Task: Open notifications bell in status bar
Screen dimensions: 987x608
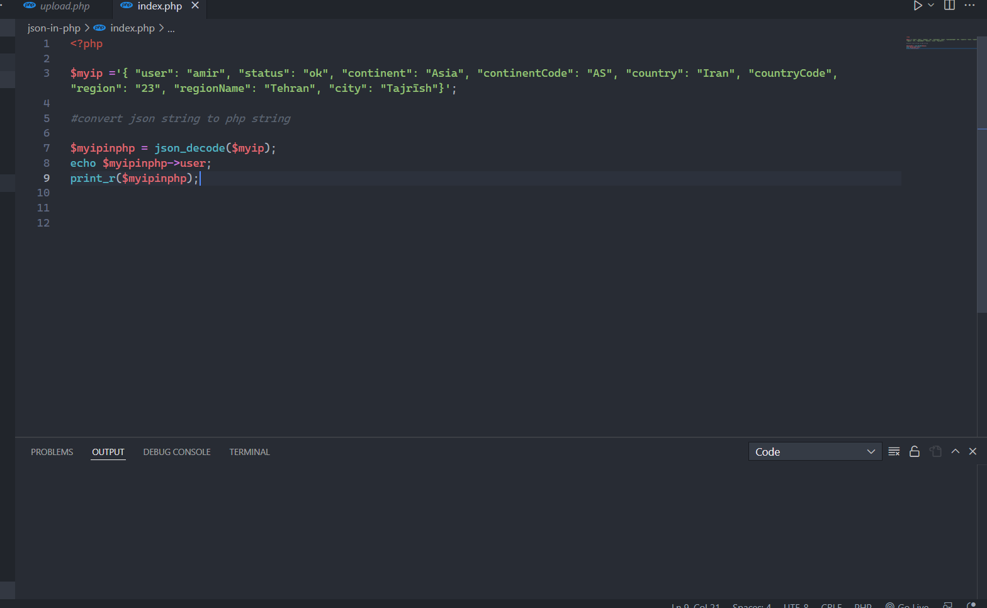Action: pyautogui.click(x=971, y=605)
